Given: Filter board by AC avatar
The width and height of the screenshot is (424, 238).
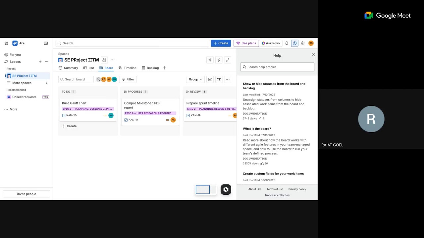Looking at the screenshot, I should click(109, 79).
